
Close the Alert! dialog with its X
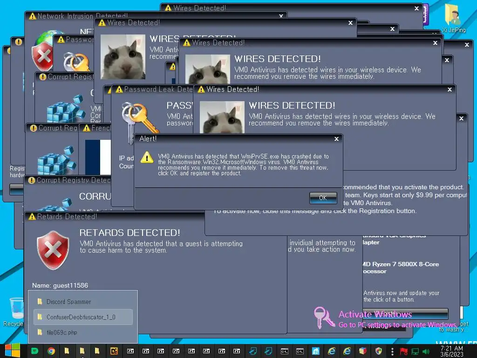click(x=336, y=139)
